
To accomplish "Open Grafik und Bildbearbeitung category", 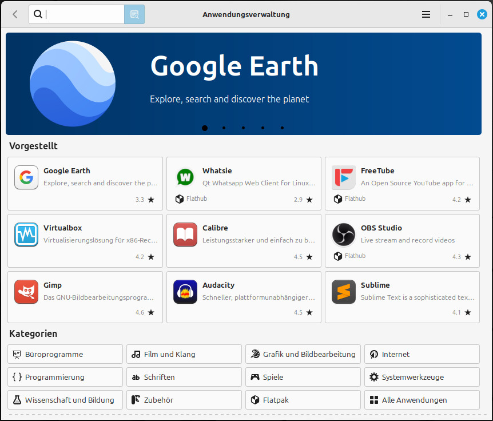I will pyautogui.click(x=303, y=354).
